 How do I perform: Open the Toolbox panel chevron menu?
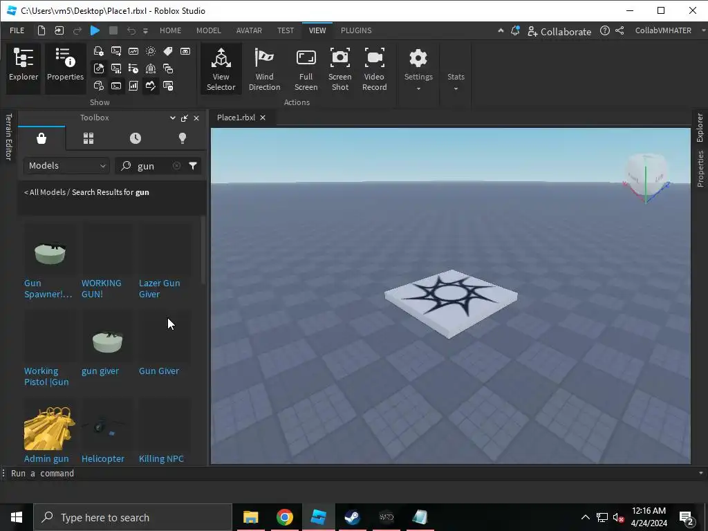(x=172, y=118)
